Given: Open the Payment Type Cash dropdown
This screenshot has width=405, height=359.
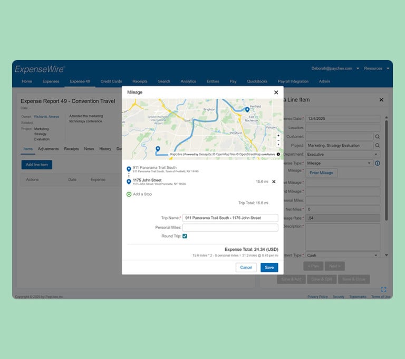Looking at the screenshot, I should point(342,256).
